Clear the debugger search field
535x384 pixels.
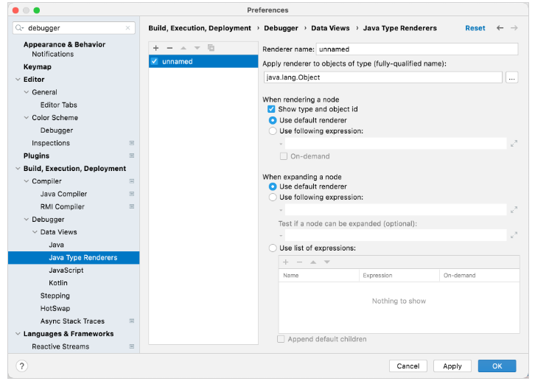pos(128,28)
